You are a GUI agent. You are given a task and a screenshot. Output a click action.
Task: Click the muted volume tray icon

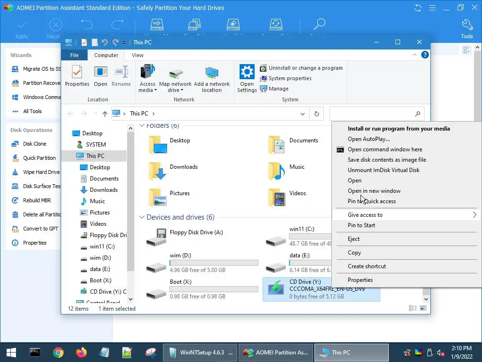pos(441,353)
